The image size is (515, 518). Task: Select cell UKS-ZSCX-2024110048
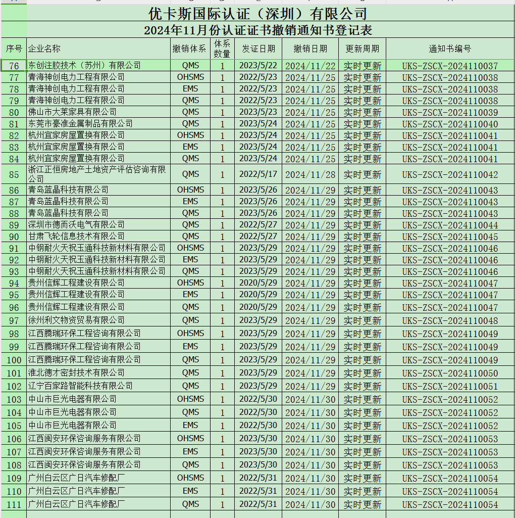pos(450,320)
